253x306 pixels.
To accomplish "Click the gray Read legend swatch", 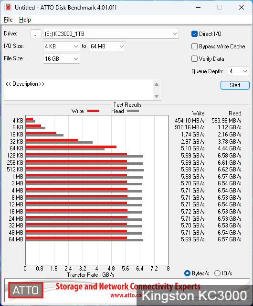I will coord(133,111).
